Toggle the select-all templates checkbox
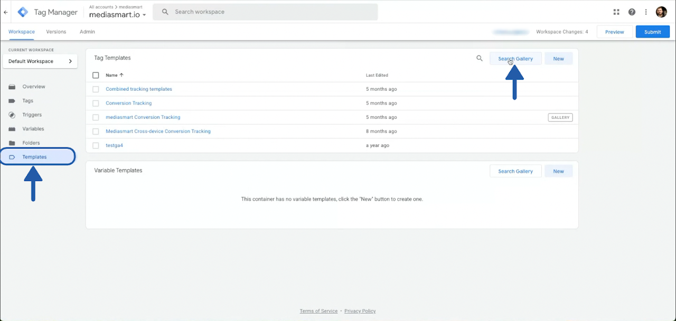This screenshot has height=321, width=676. (x=96, y=75)
